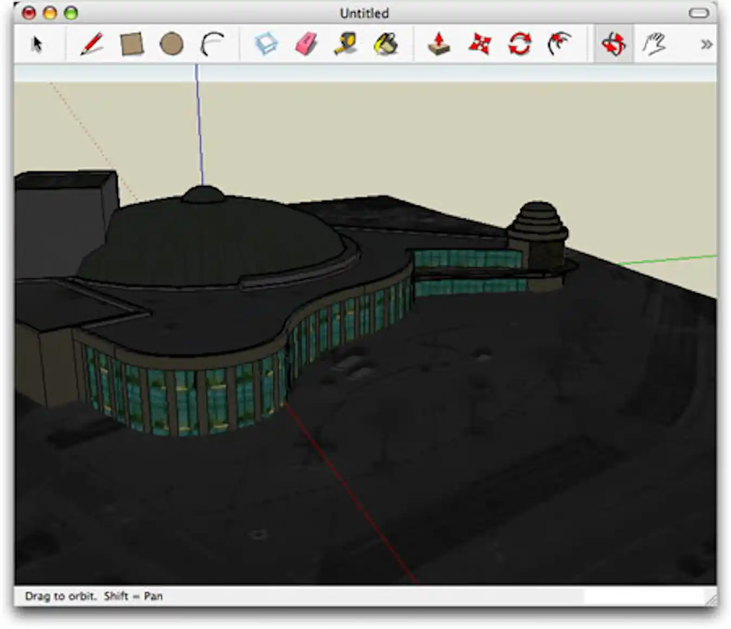This screenshot has height=629, width=731.
Task: Re-select the highlighted Orbit tool
Action: coord(614,44)
